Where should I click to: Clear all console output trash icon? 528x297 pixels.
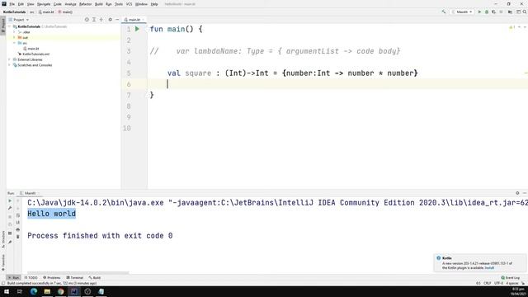pyautogui.click(x=18, y=237)
